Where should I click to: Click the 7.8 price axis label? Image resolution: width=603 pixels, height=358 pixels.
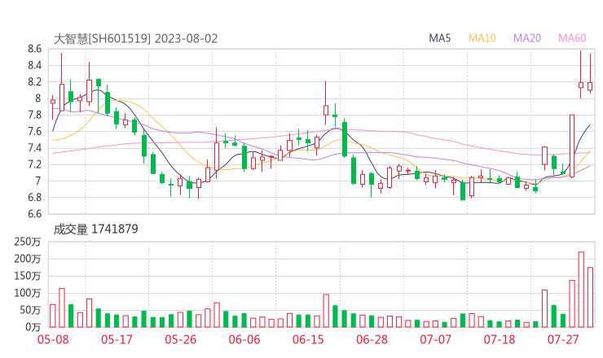pyautogui.click(x=34, y=115)
